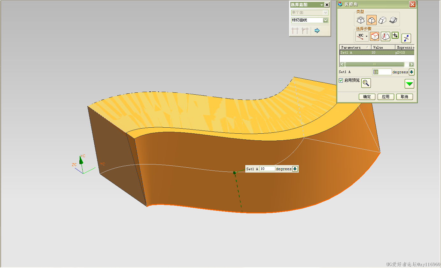
Task: Click the magnifier show result icon
Action: tap(366, 83)
